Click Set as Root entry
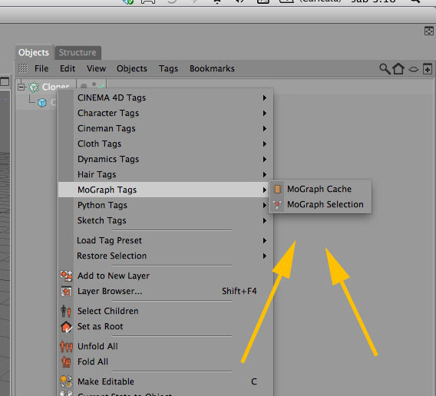The height and width of the screenshot is (396, 436). click(x=100, y=326)
